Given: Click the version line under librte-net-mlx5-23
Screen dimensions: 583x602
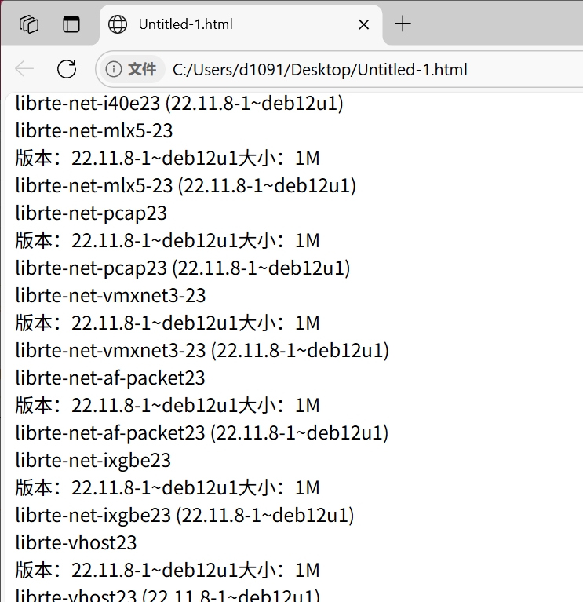Looking at the screenshot, I should (x=167, y=159).
